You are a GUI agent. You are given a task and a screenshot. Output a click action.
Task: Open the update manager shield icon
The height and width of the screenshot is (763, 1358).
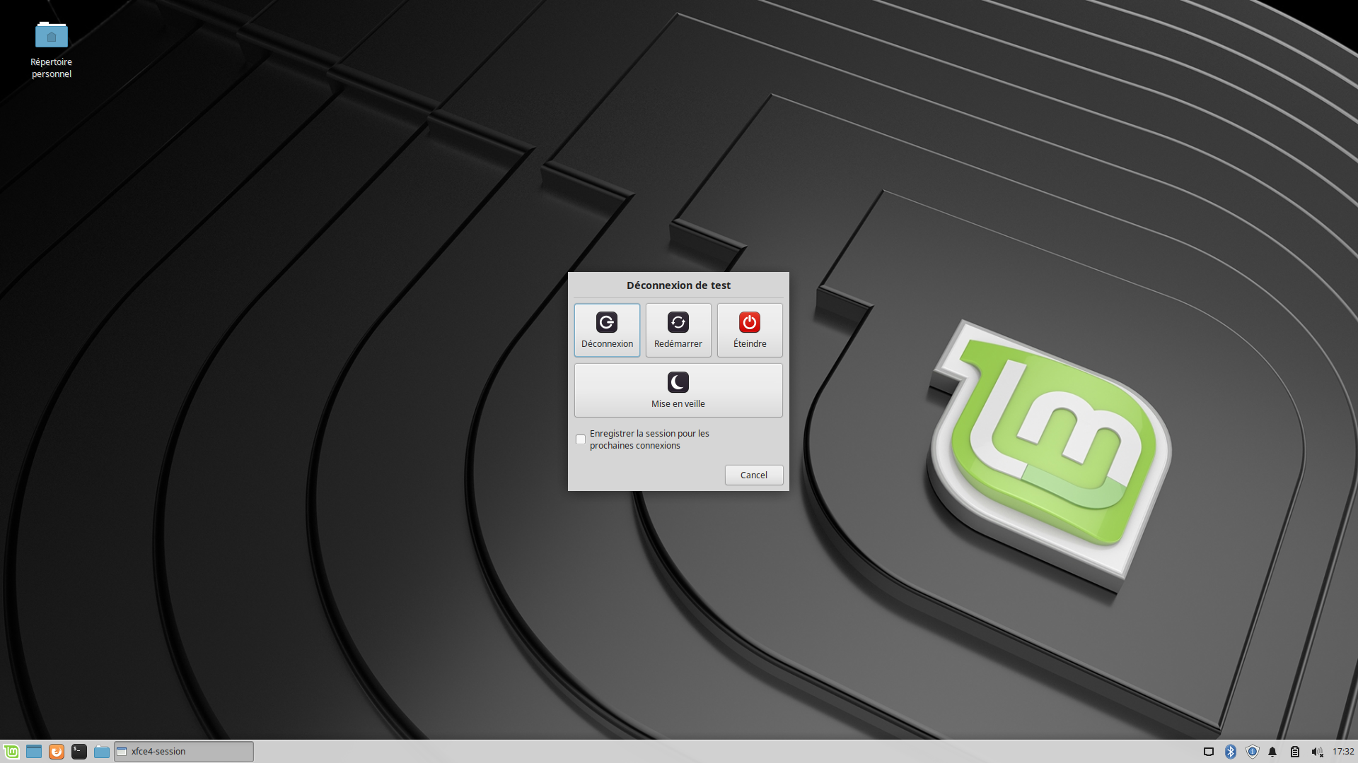tap(1253, 752)
